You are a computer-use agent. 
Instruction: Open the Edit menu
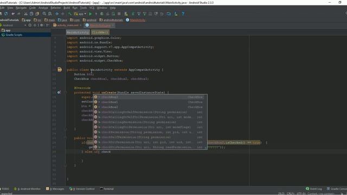click(2, 8)
